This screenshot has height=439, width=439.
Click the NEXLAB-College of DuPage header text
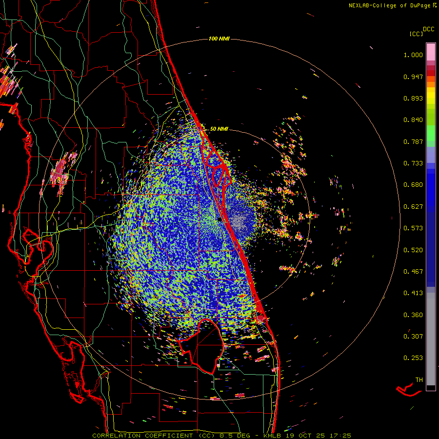389,5
